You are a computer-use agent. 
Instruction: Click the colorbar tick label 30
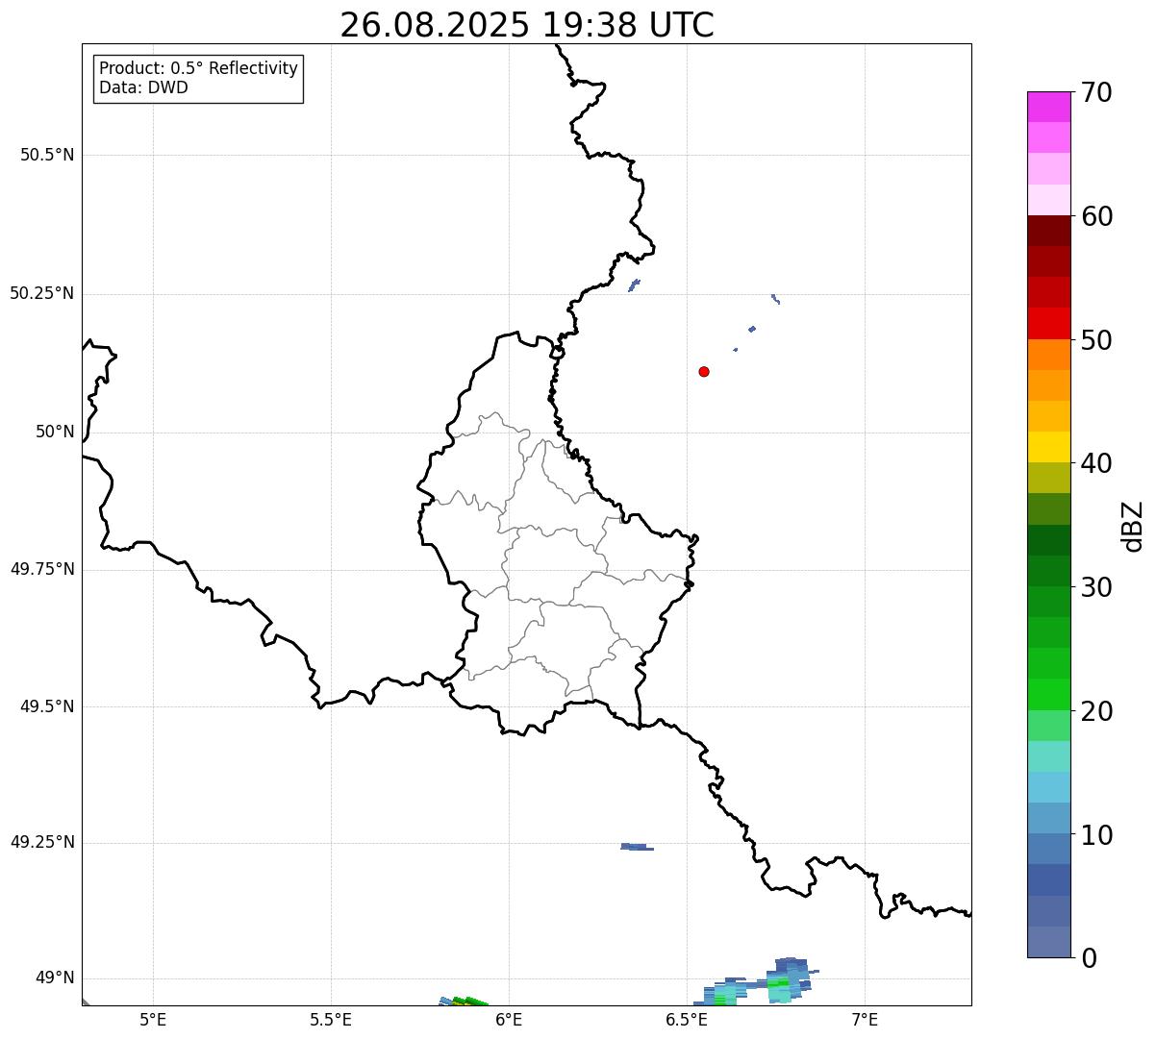(1096, 587)
